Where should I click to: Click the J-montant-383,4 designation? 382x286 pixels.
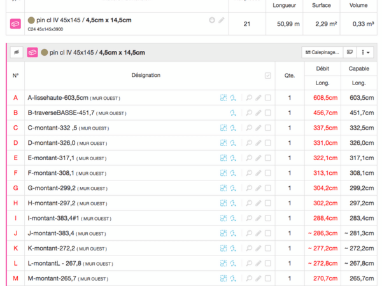51,233
